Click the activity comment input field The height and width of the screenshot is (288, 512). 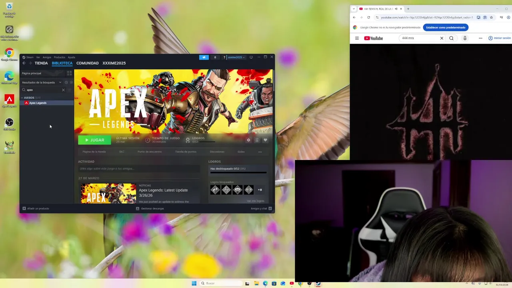139,169
